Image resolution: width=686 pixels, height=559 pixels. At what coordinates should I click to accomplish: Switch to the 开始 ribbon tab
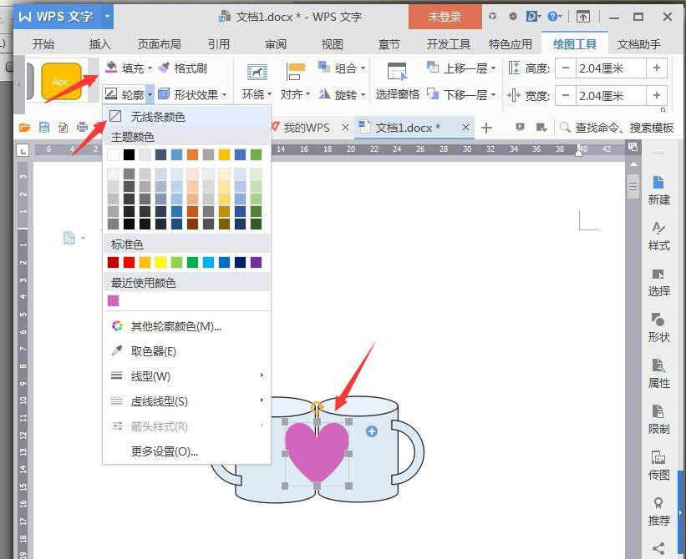[43, 44]
